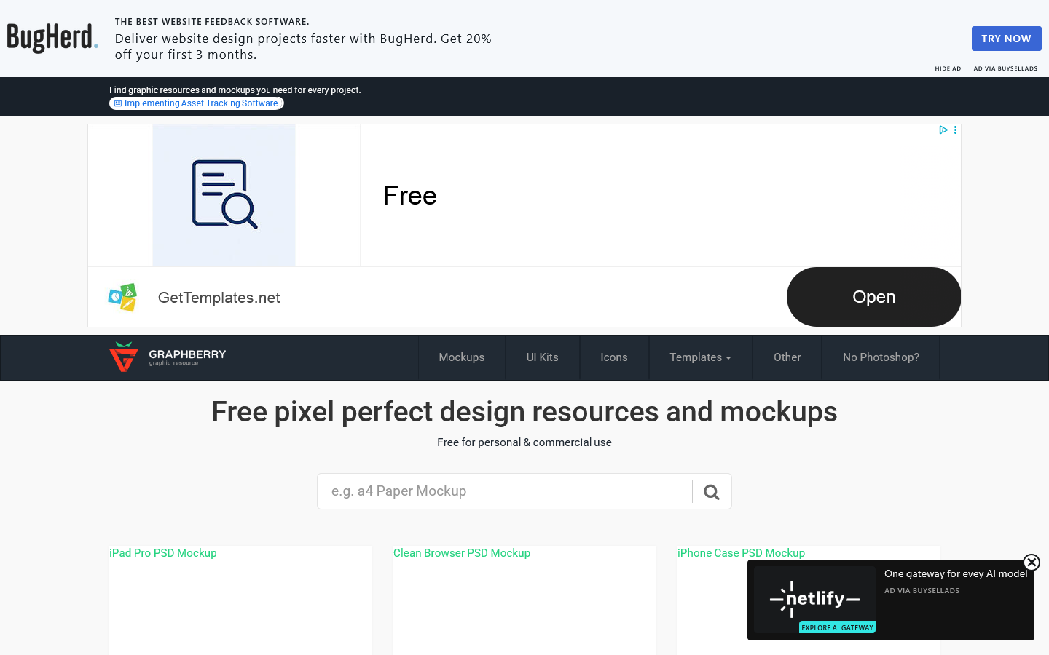
Task: Open the Icons menu item
Action: click(x=614, y=357)
